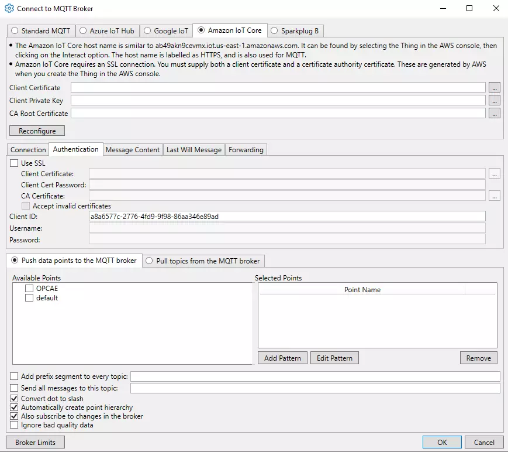The image size is (508, 452).
Task: Browse for the Client Certificate file in the Amazon section
Action: point(494,88)
